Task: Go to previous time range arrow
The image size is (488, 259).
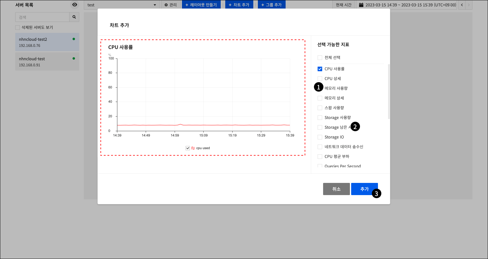Action: (462, 5)
